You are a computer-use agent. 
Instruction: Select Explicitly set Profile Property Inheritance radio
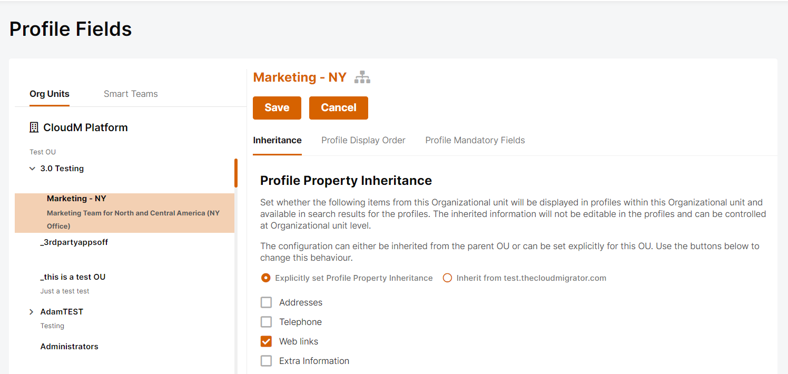coord(266,278)
